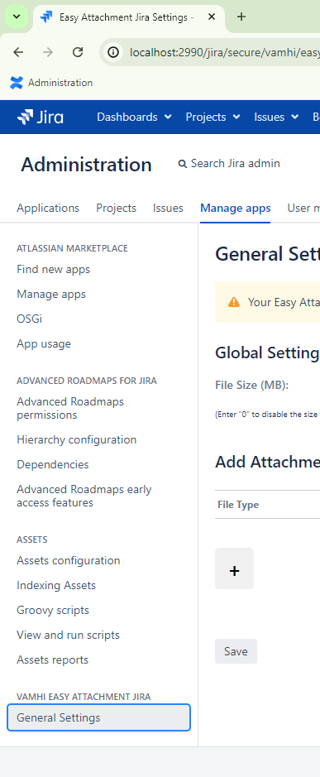Close the Easy Attachment Jira Settings tab
The width and height of the screenshot is (320, 777).
point(212,17)
